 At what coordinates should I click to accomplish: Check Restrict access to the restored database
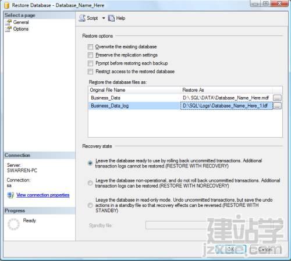coord(90,71)
